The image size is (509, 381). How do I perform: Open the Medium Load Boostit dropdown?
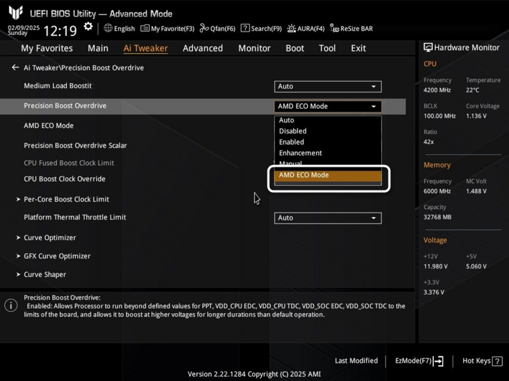[x=328, y=87]
